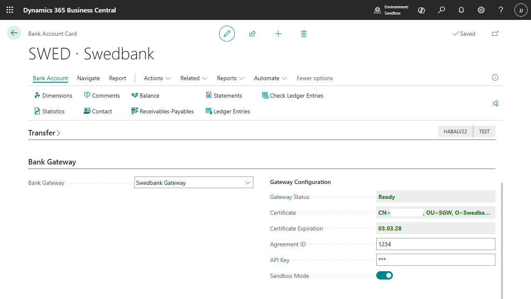Screen dimensions: 531x299
Task: Collapse toolbar with Fewer options
Action: point(314,78)
